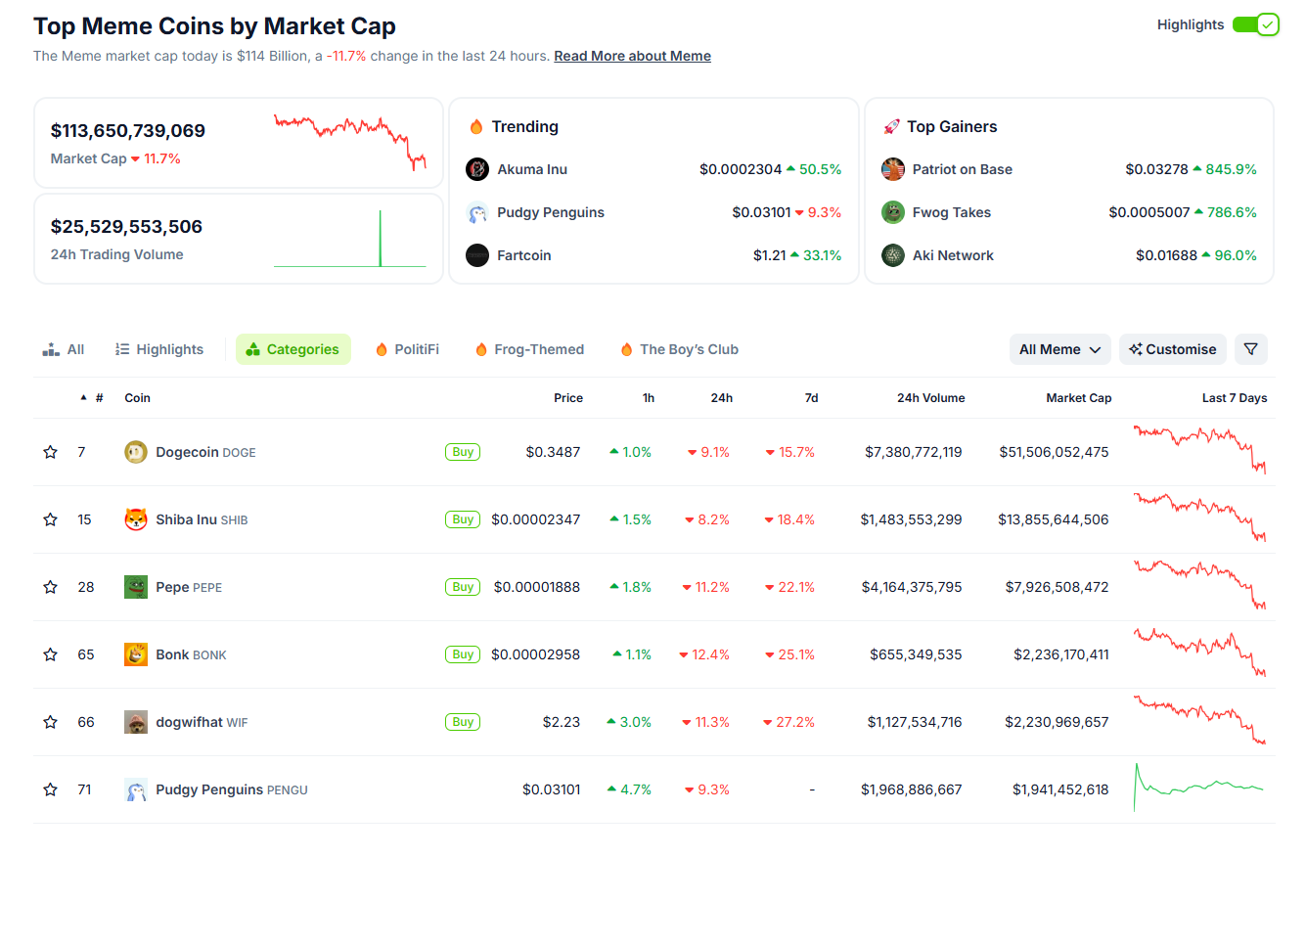Image resolution: width=1305 pixels, height=946 pixels.
Task: Click the Fartcoin trending logo
Action: click(x=477, y=255)
